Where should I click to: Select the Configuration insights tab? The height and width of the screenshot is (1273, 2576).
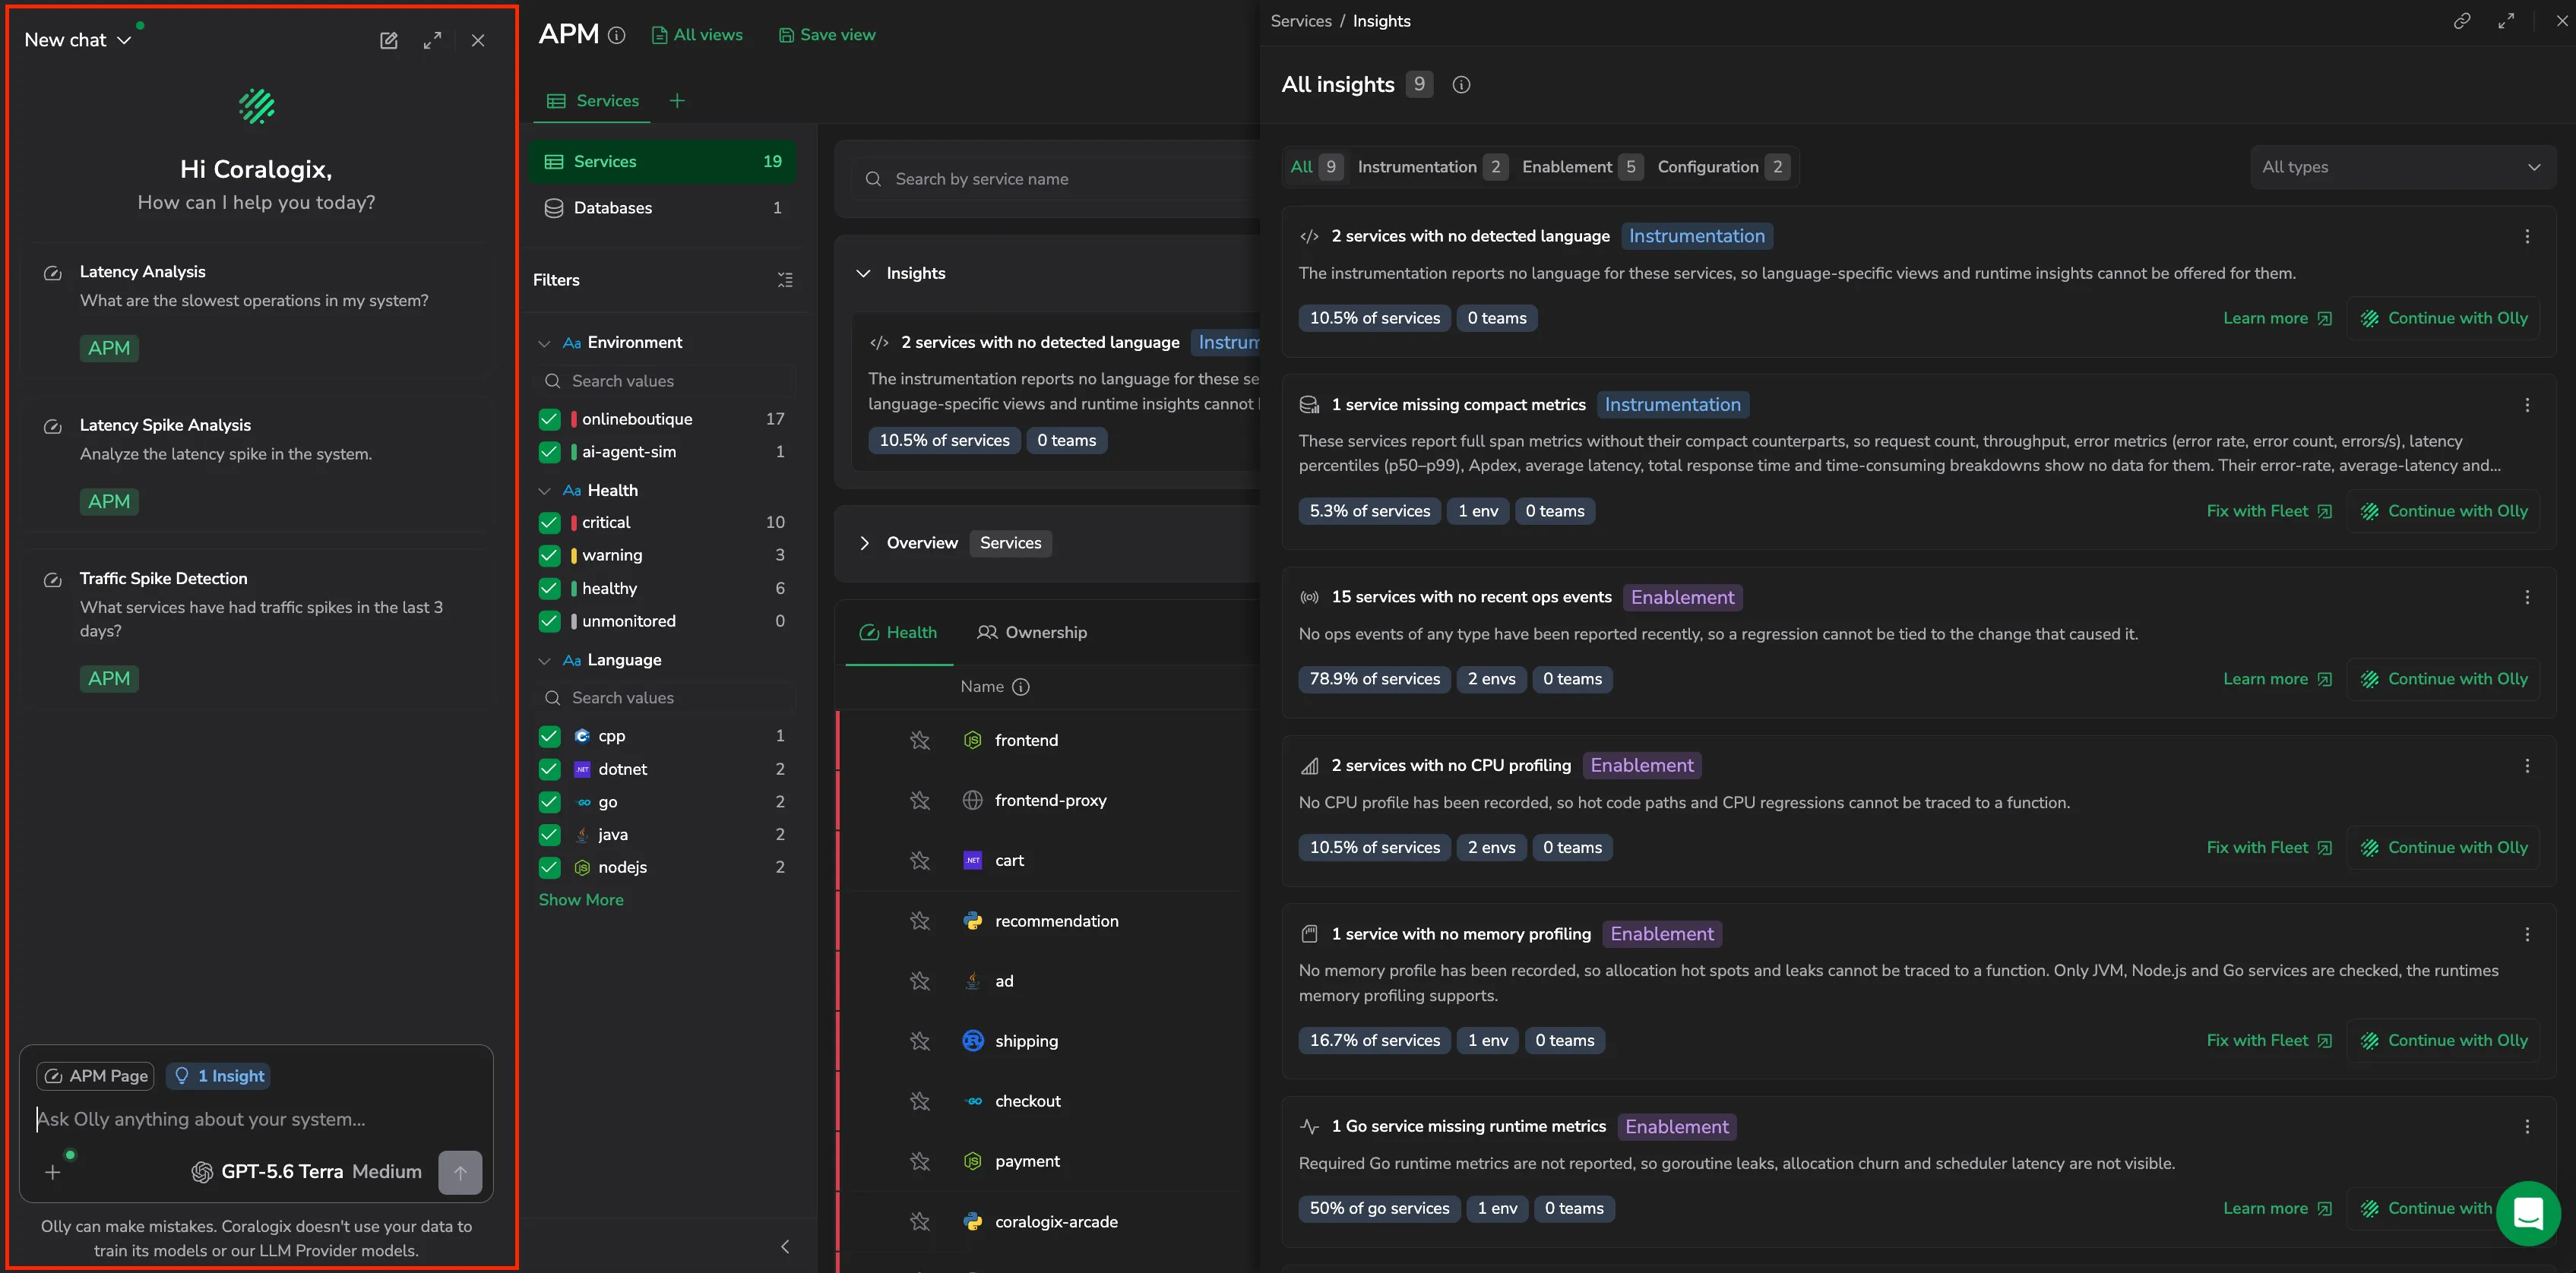coord(1723,167)
